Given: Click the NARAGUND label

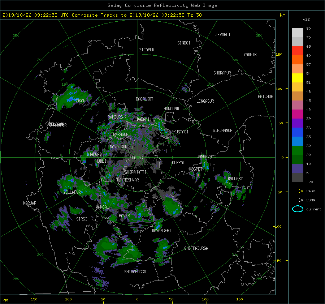Looking at the screenshot, I should point(122,134).
